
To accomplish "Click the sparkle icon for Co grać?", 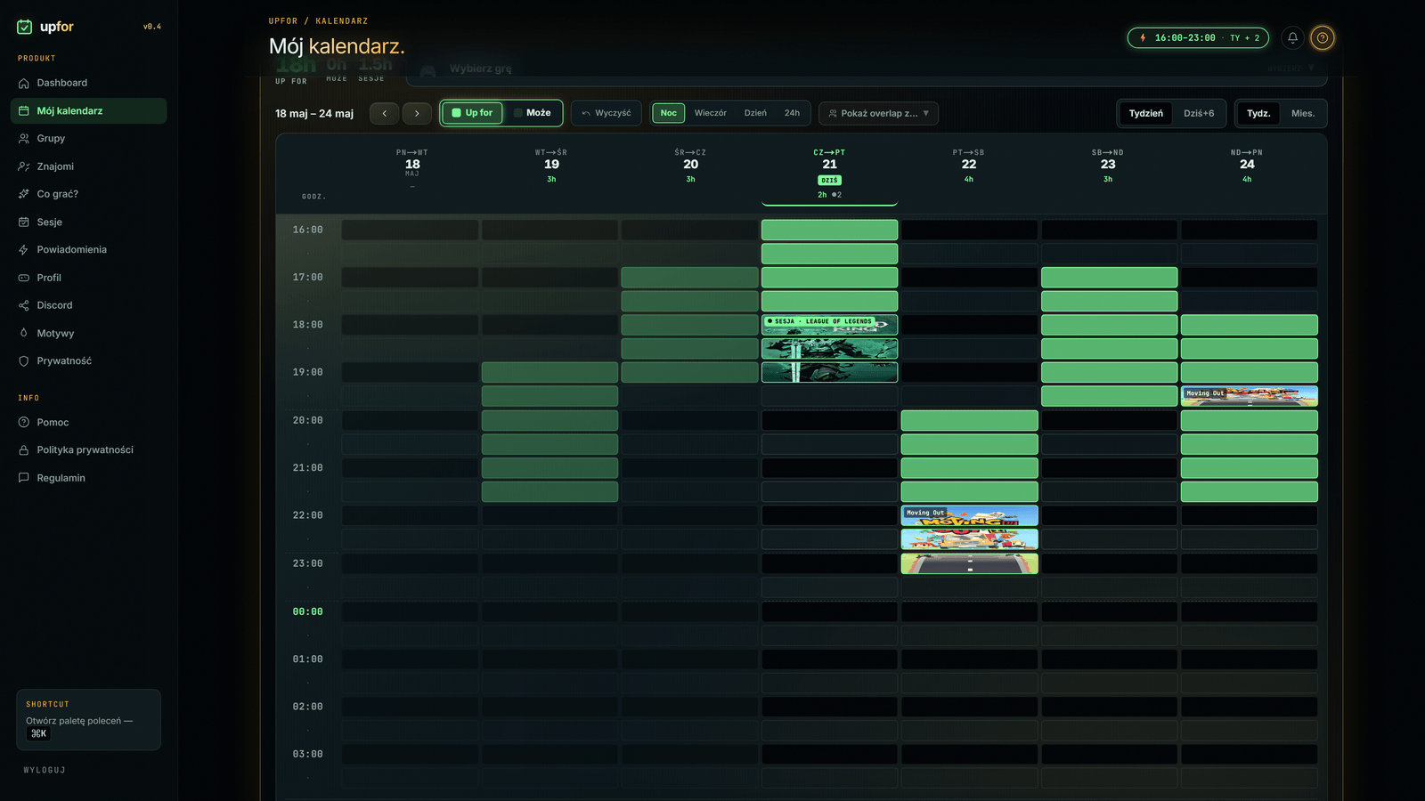I will click(x=24, y=194).
